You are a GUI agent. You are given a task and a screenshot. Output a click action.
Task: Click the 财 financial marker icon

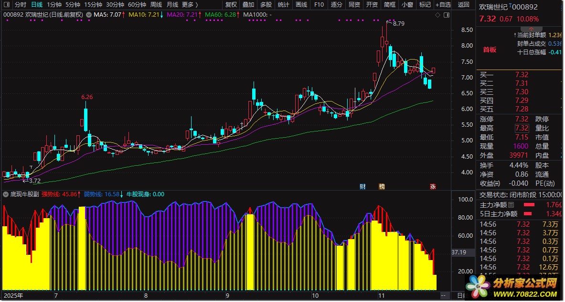click(x=362, y=186)
